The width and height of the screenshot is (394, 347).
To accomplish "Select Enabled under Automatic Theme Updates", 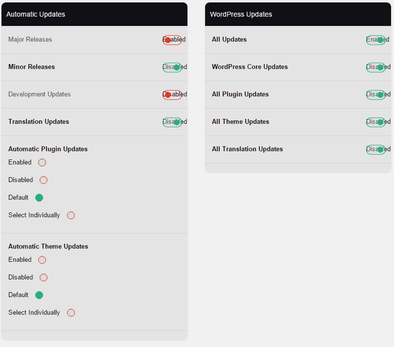I will (x=42, y=260).
